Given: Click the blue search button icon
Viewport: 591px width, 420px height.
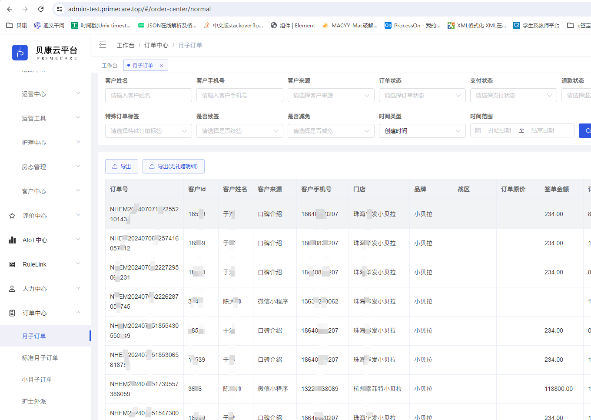Looking at the screenshot, I should 587,130.
